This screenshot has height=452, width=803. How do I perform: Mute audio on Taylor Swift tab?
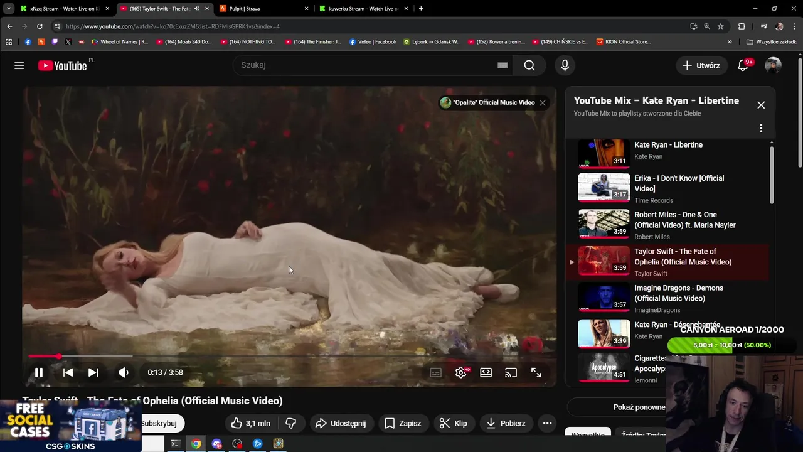click(197, 9)
